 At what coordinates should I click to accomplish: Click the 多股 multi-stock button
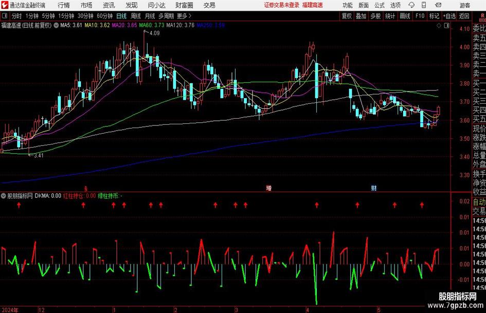pyautogui.click(x=375, y=16)
